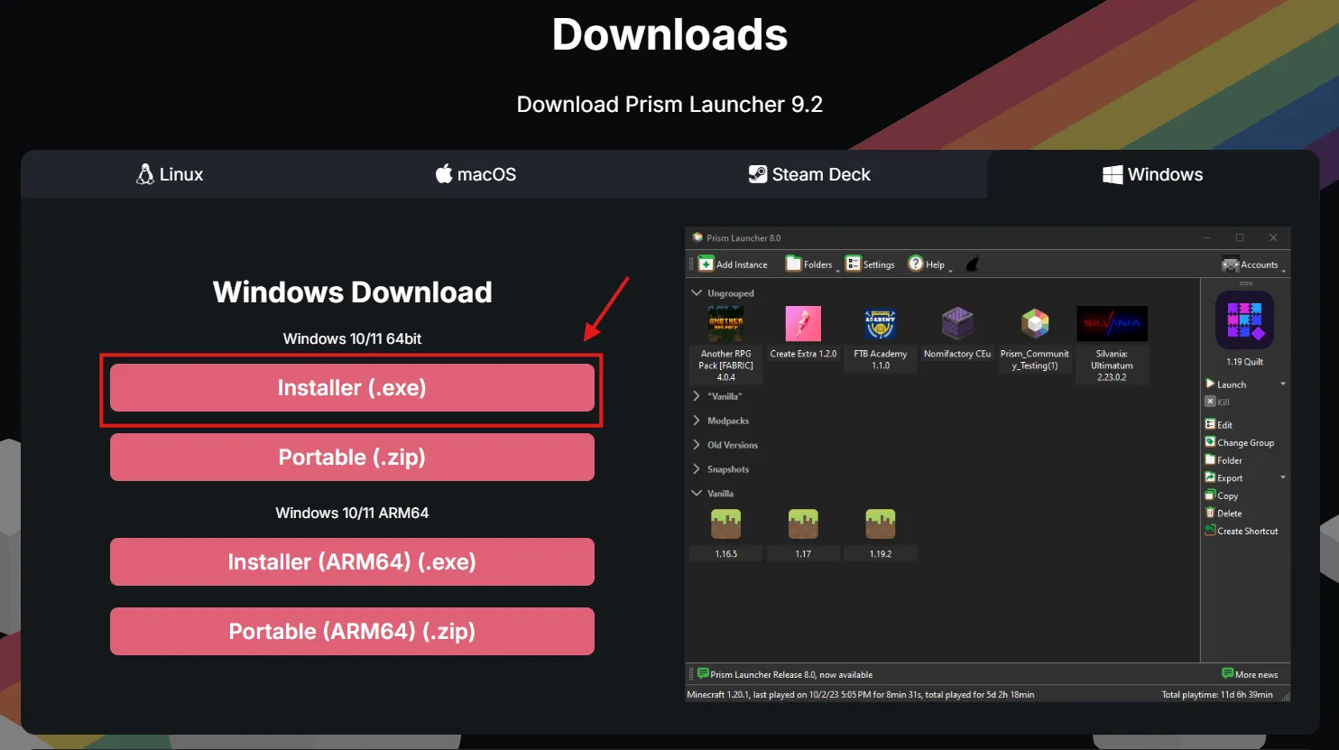Open the Help toolbar menu
The image size is (1339, 750).
pyautogui.click(x=928, y=264)
